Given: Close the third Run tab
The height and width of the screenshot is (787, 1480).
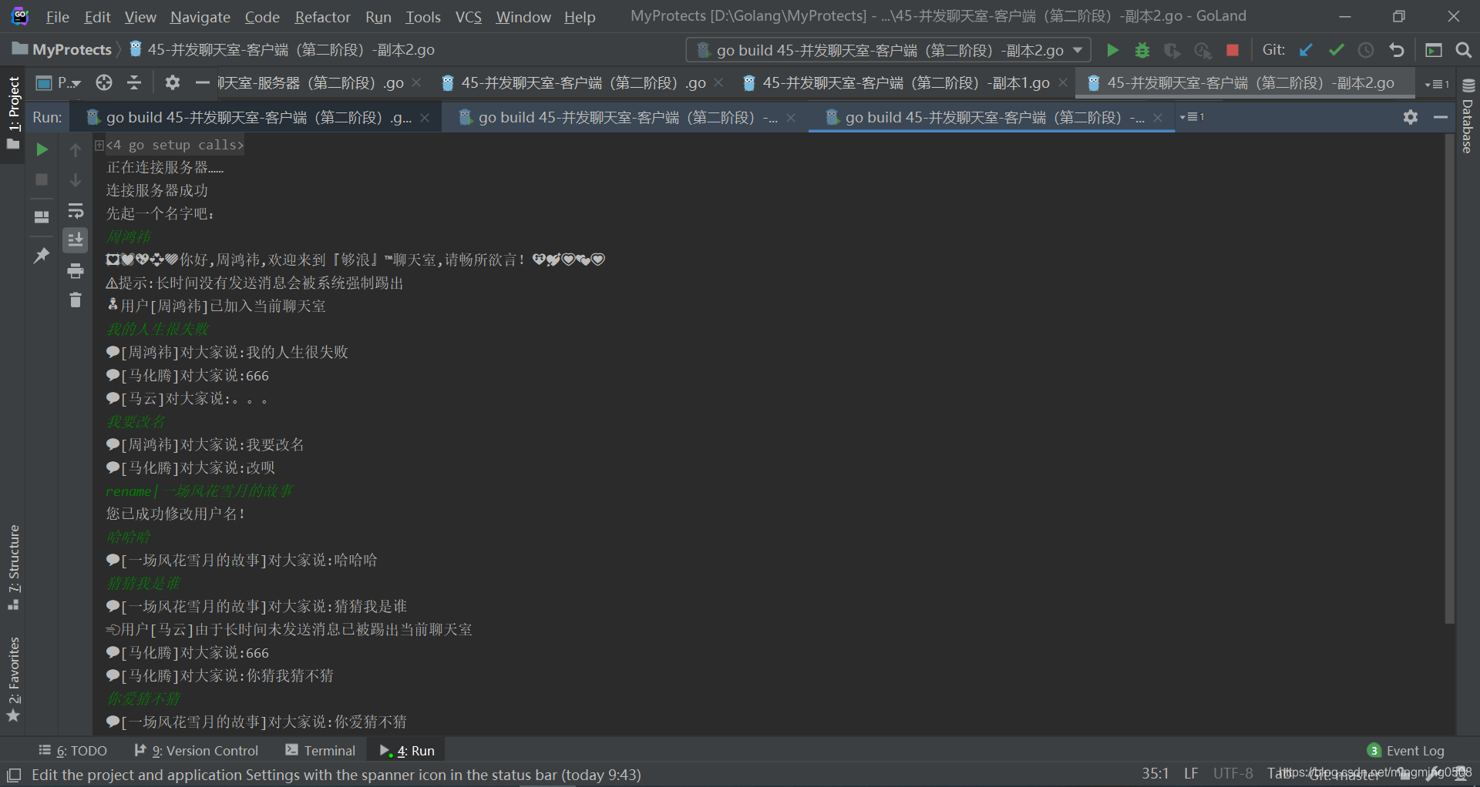Looking at the screenshot, I should 1158,118.
